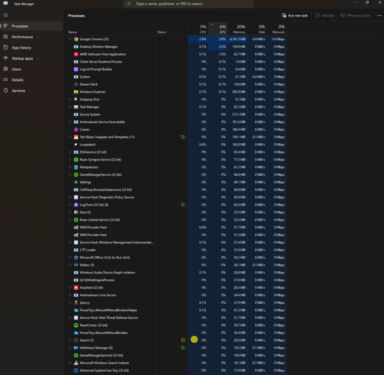Select the CTF Loader process row

click(x=175, y=250)
